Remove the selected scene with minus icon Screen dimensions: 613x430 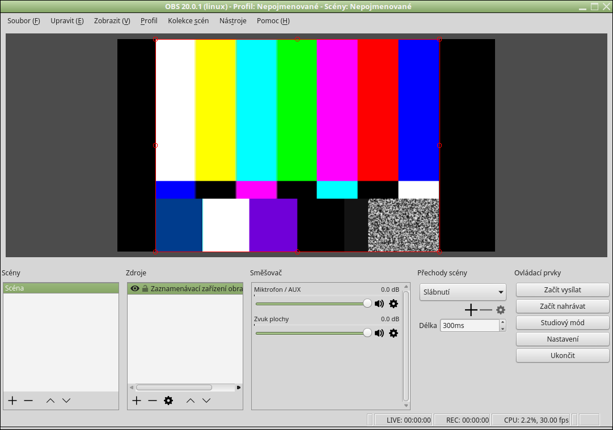(x=28, y=401)
